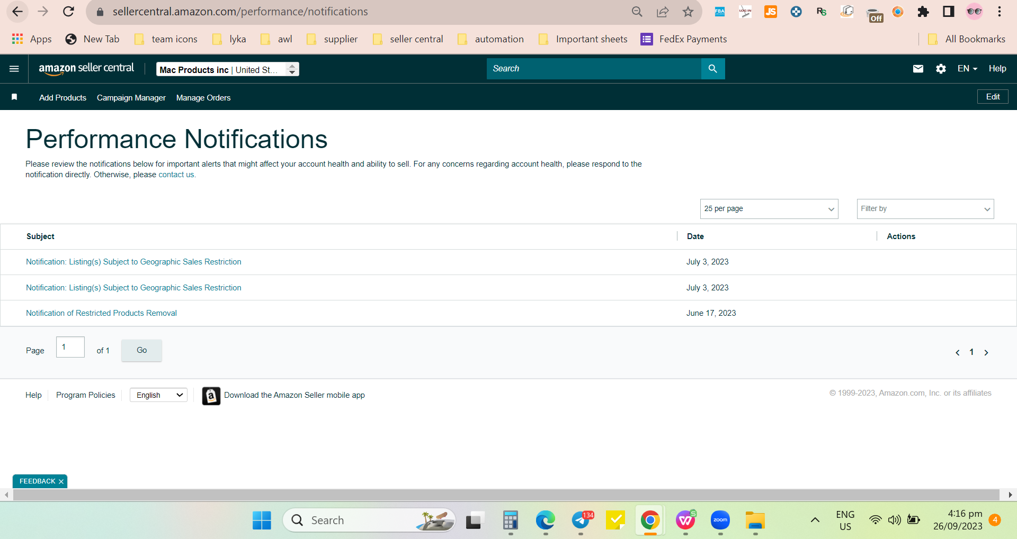Click the search magnifier button
This screenshot has width=1017, height=539.
coord(712,69)
